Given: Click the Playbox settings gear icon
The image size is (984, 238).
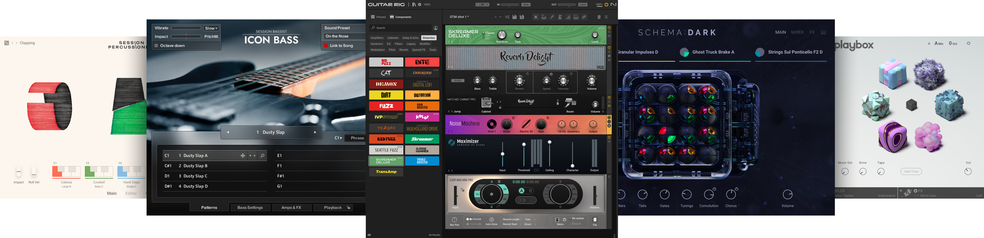Looking at the screenshot, I should pos(968,43).
